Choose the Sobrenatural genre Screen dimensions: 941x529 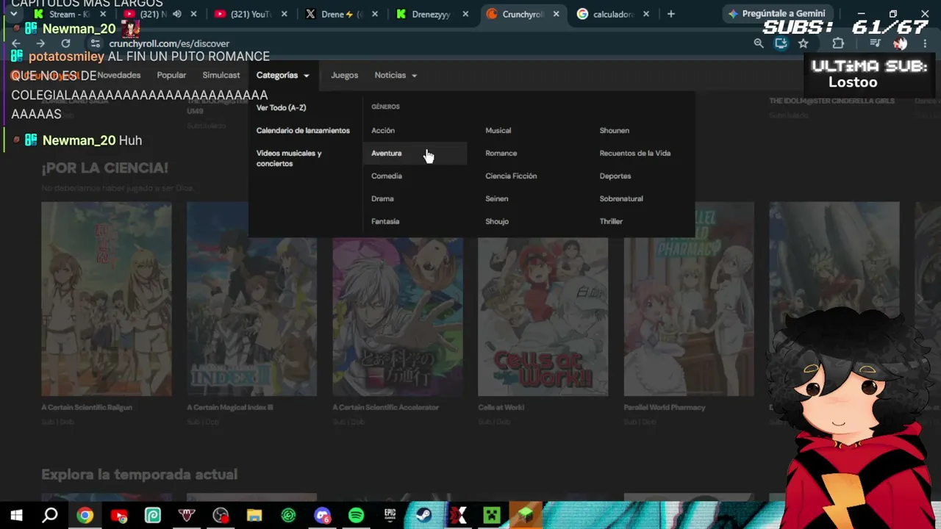click(620, 198)
